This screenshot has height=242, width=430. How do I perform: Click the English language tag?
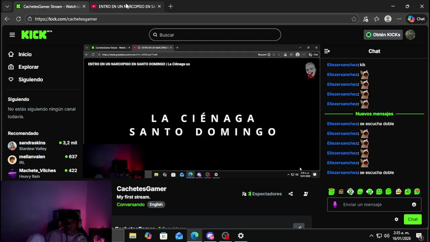156,204
